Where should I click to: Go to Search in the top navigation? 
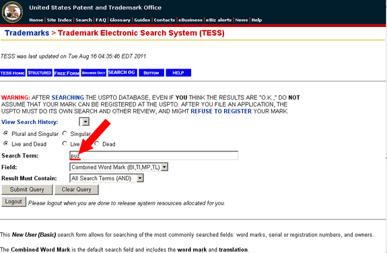pyautogui.click(x=83, y=20)
